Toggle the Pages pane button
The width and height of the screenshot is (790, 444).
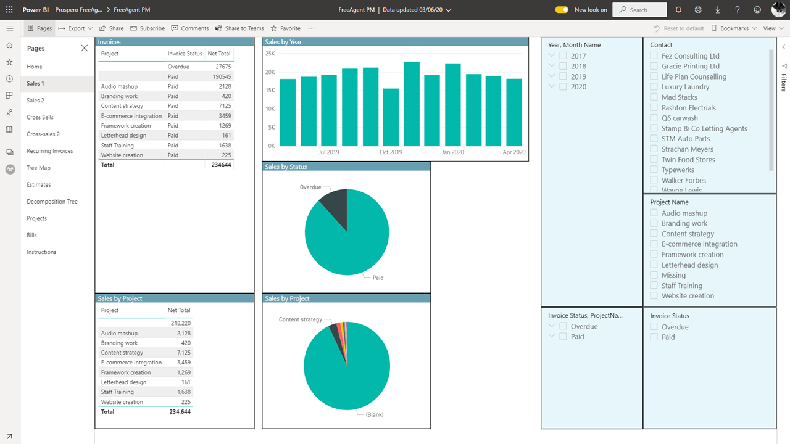[x=40, y=28]
